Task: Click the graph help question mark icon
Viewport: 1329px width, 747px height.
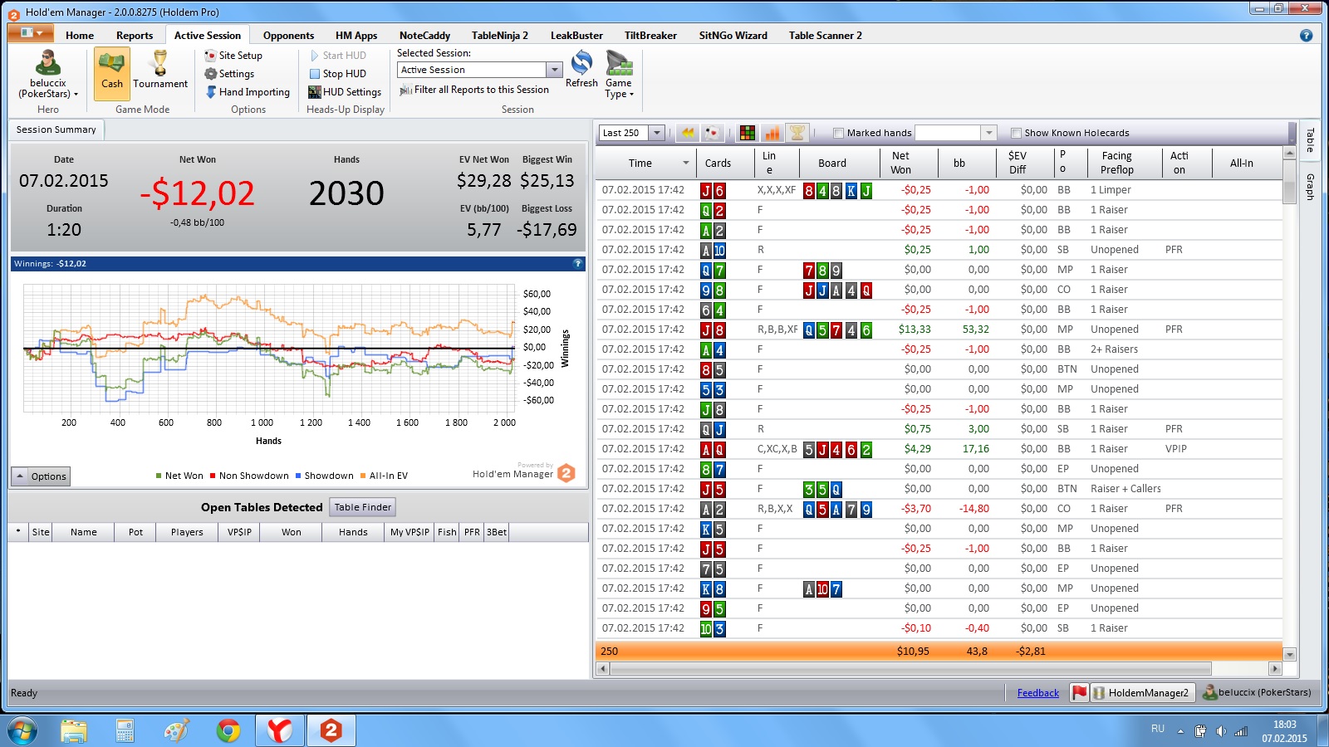Action: click(x=578, y=263)
